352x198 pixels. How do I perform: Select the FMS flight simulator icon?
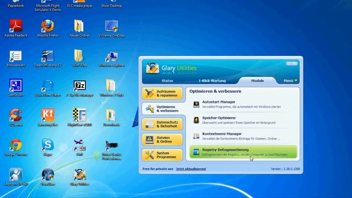79,145
